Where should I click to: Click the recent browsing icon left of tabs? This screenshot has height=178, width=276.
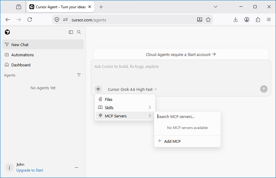(19, 7)
